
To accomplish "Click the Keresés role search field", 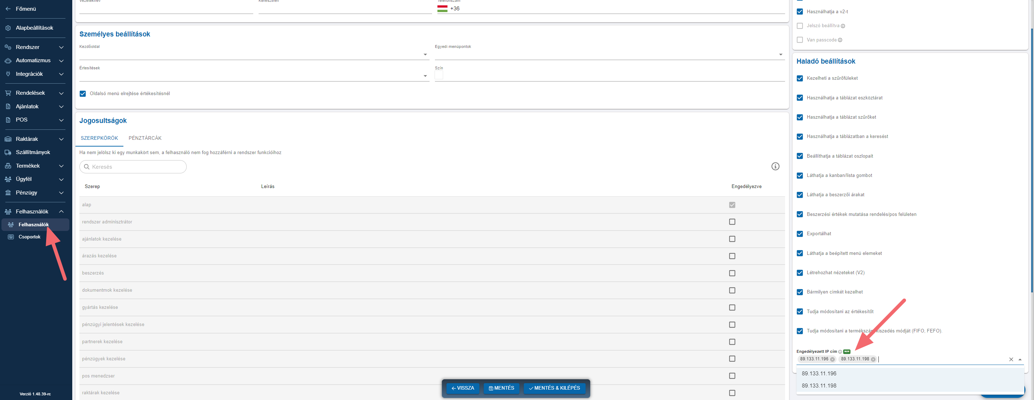I will pyautogui.click(x=133, y=167).
